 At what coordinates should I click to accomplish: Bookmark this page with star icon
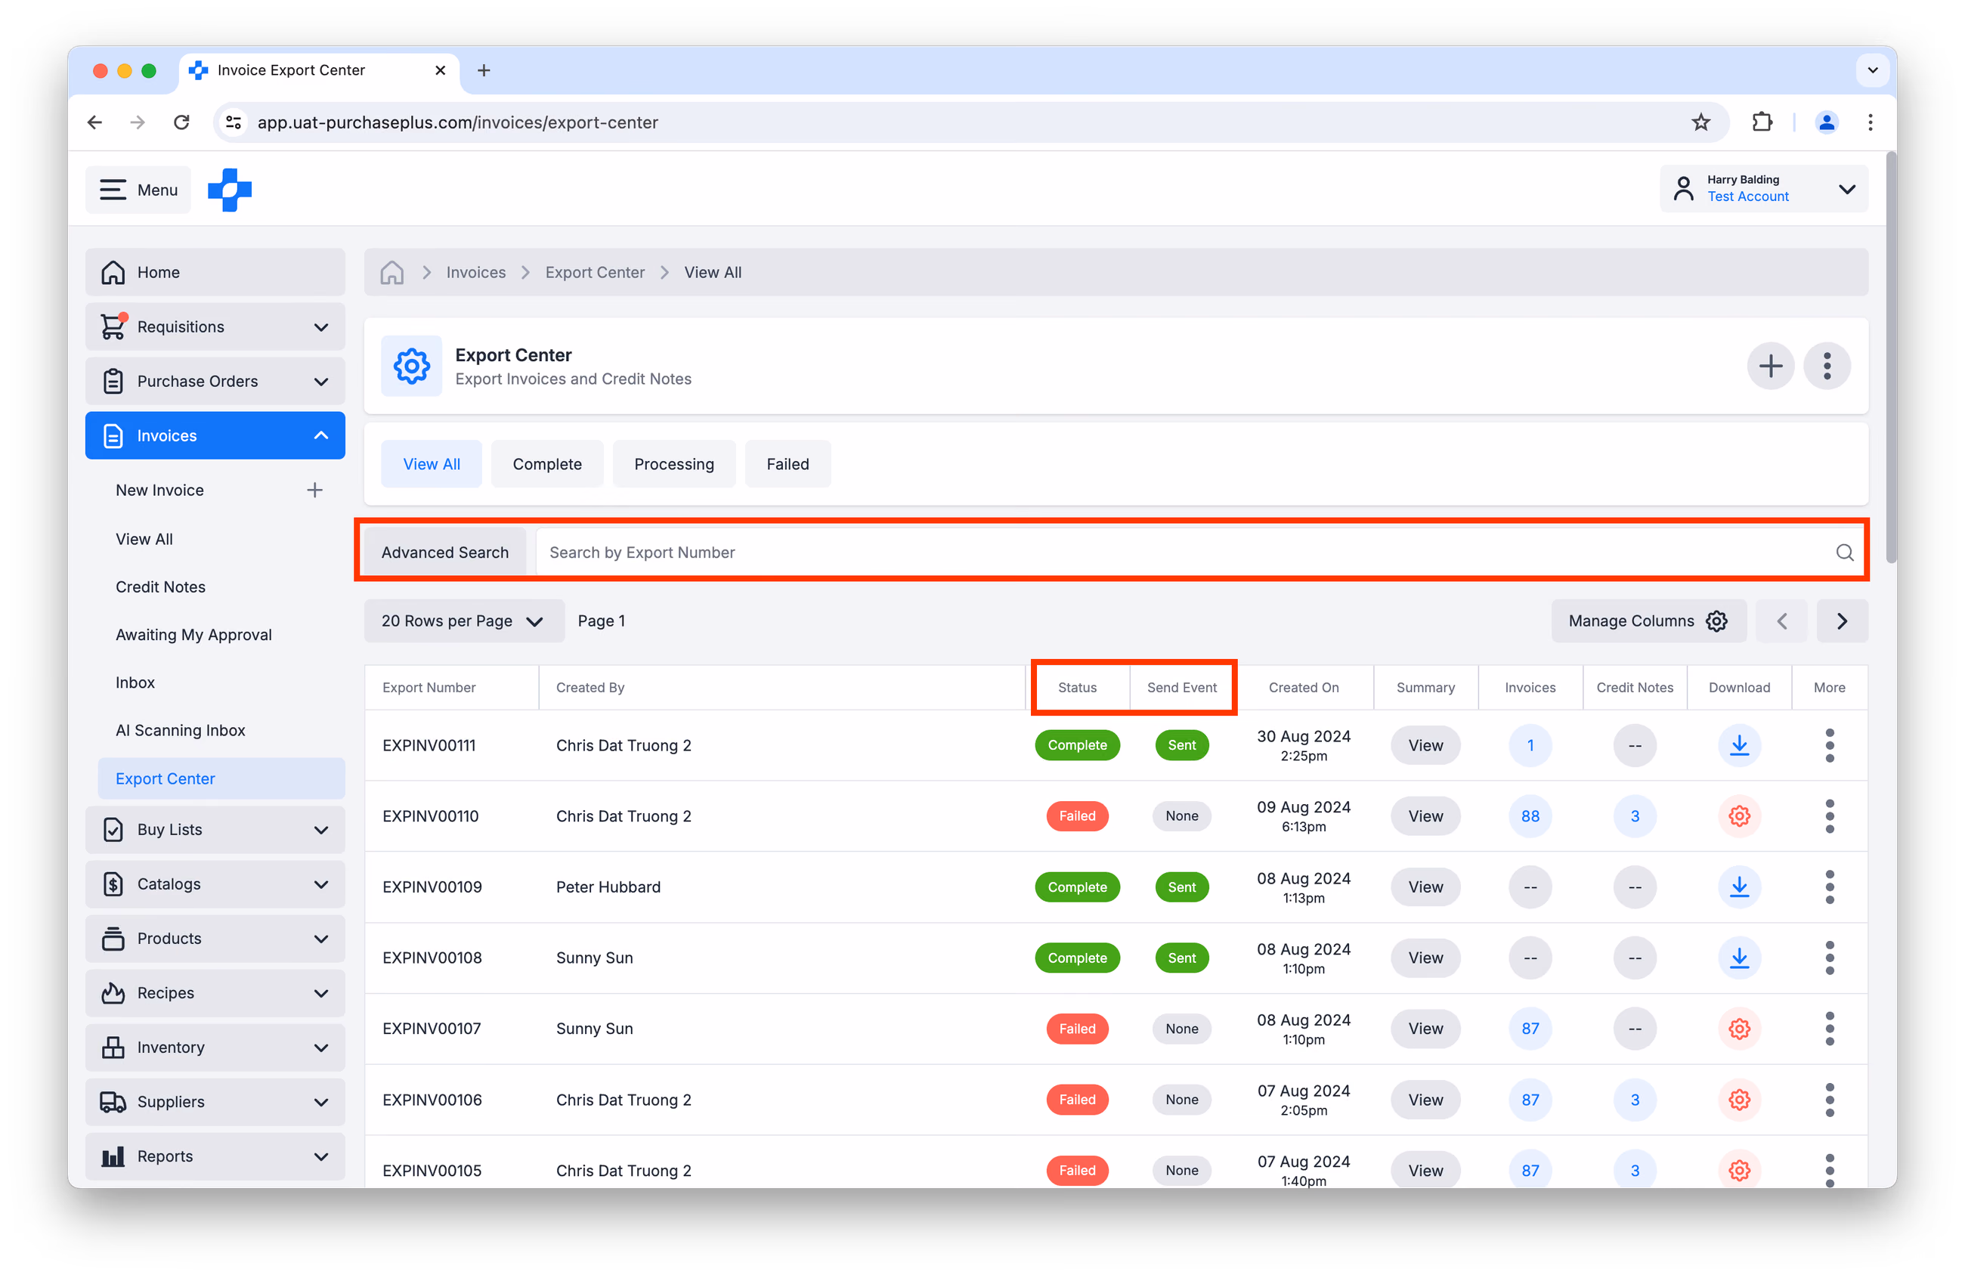tap(1700, 122)
